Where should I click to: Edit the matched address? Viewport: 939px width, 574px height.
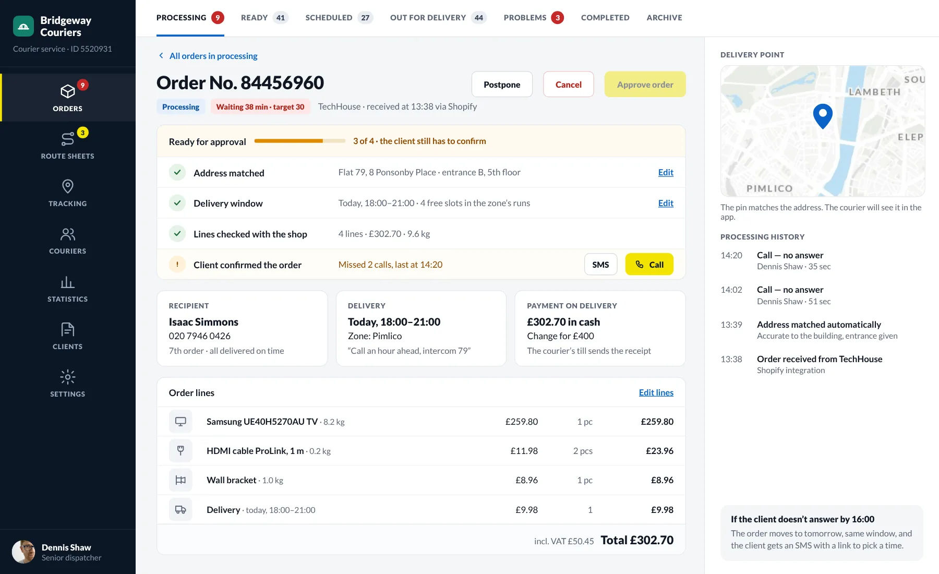(x=666, y=172)
